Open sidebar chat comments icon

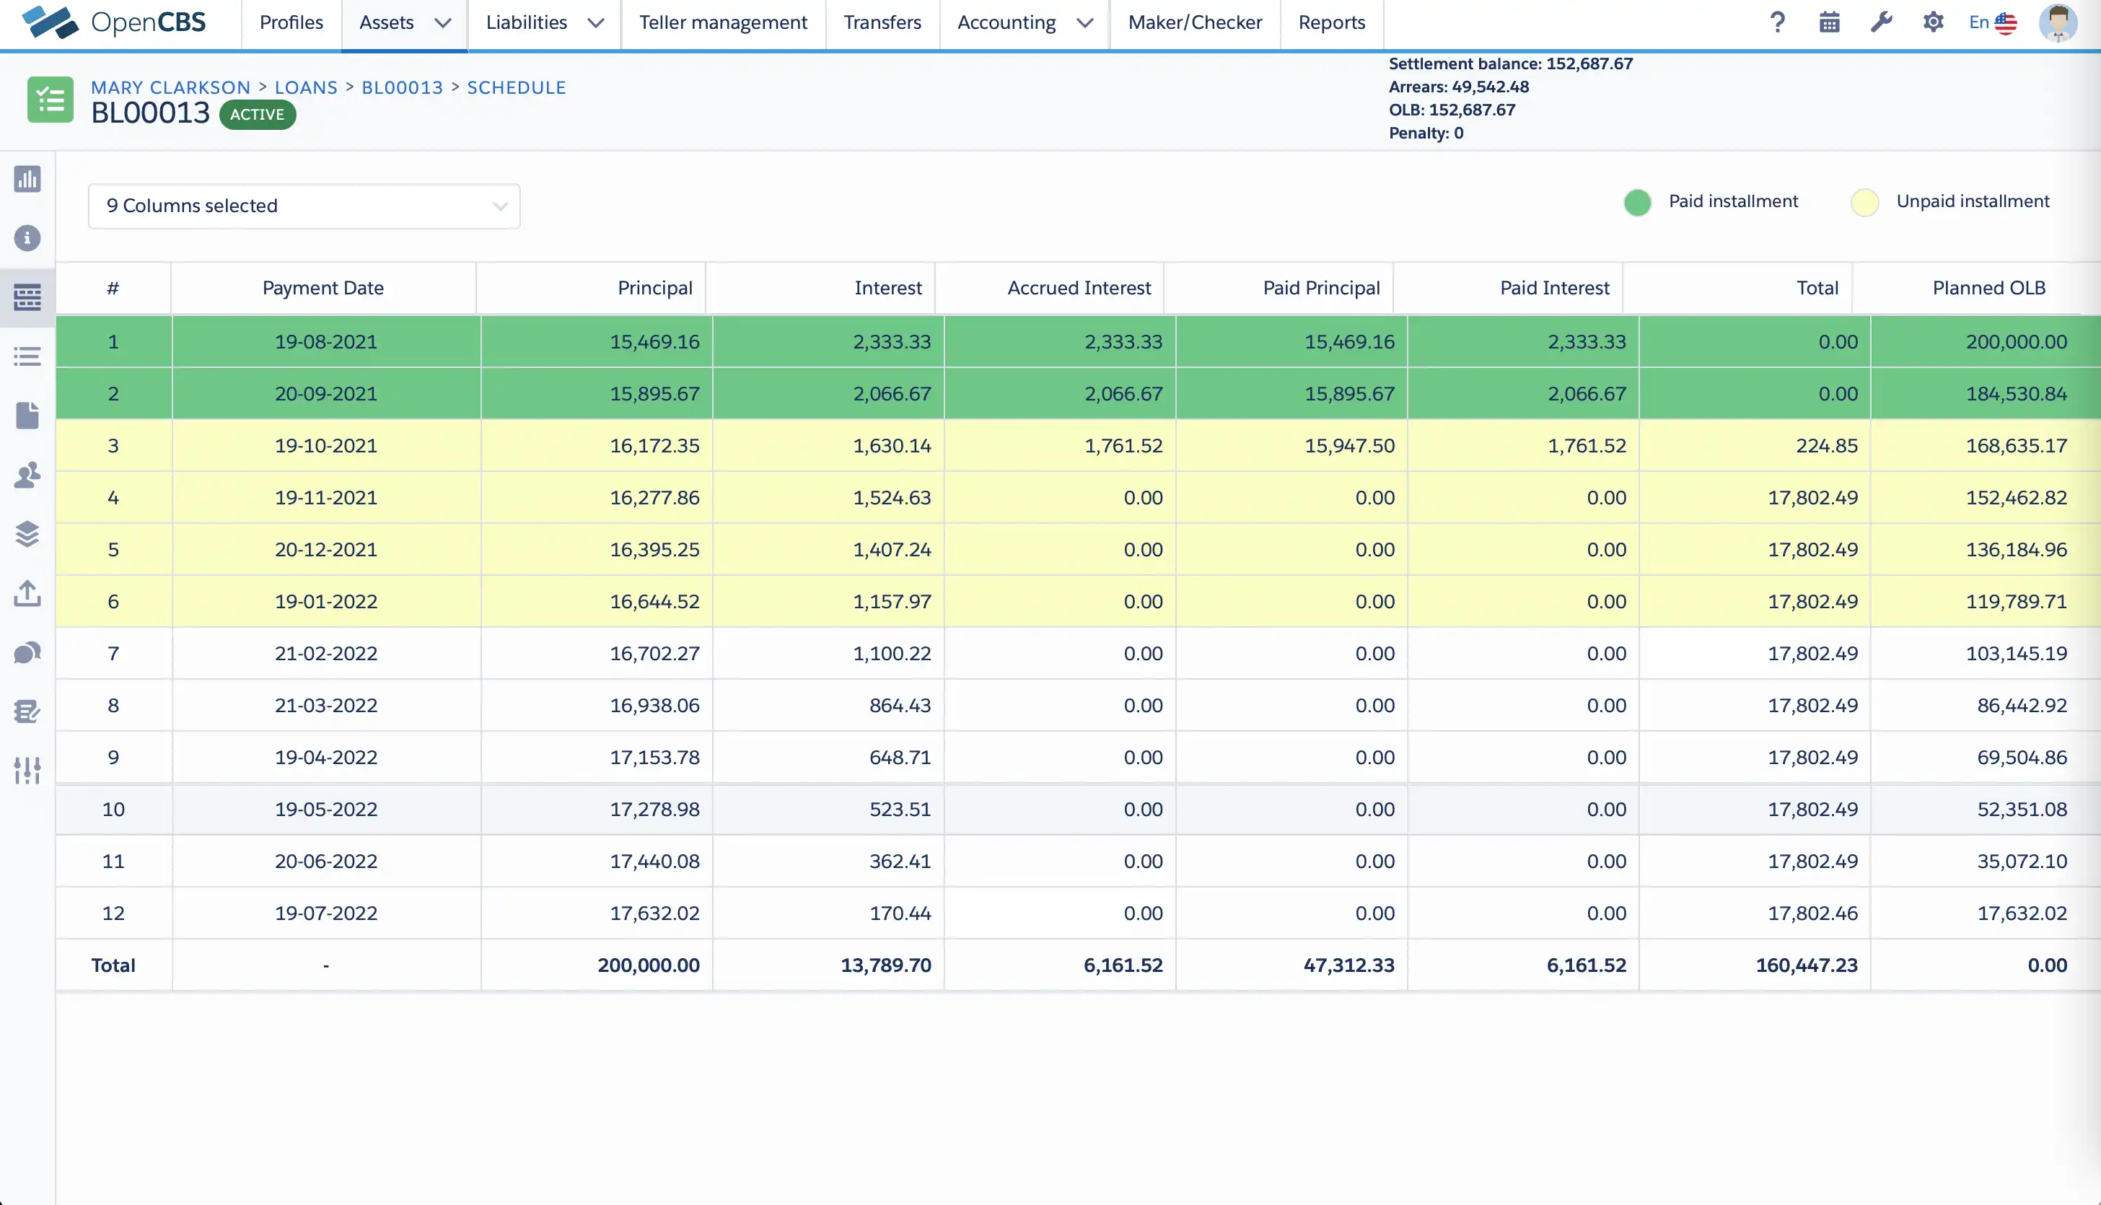click(27, 652)
